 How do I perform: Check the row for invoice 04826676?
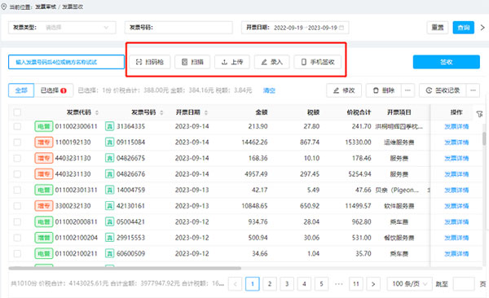(17, 174)
